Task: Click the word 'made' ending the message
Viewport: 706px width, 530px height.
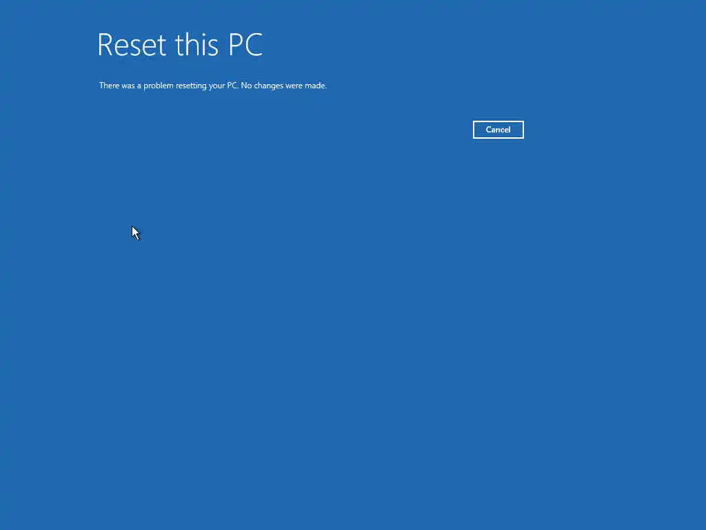Action: click(315, 86)
